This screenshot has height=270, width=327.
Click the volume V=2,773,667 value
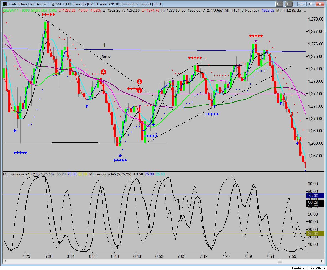point(213,10)
